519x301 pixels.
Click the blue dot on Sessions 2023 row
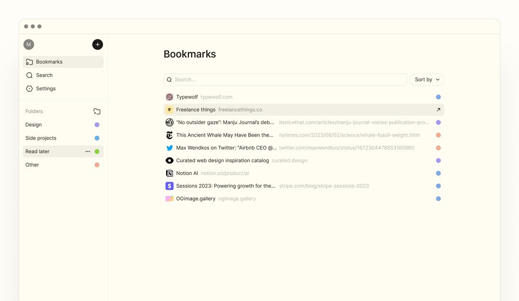pos(438,186)
